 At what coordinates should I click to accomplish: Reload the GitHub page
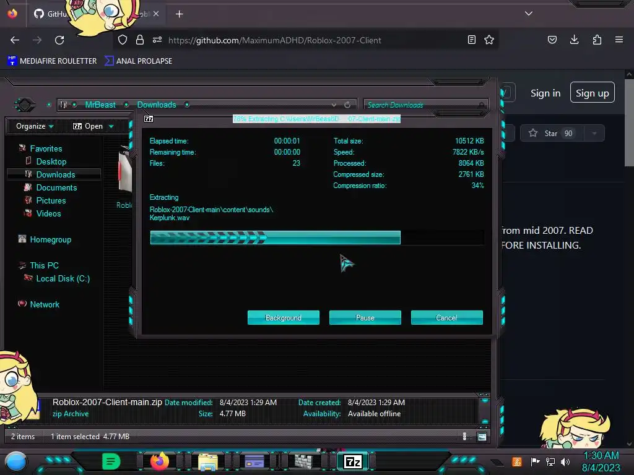[59, 40]
